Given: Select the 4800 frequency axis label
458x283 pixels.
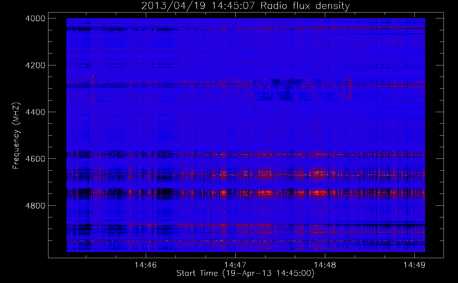Looking at the screenshot, I should tap(35, 205).
